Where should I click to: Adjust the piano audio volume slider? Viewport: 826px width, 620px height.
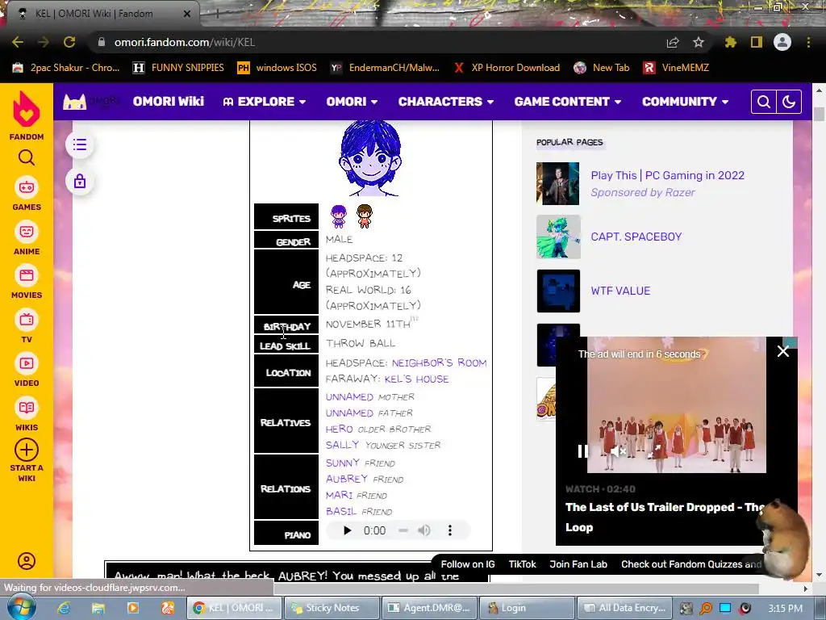[x=403, y=530]
